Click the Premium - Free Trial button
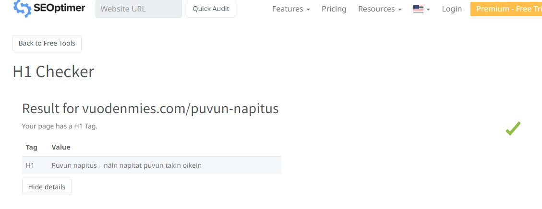 [506, 9]
